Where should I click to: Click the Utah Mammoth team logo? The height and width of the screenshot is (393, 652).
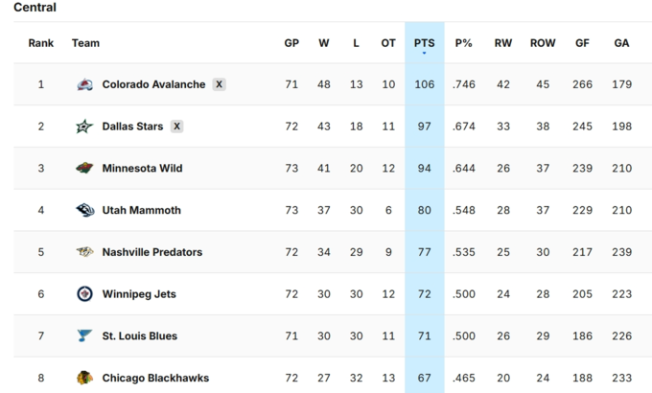[x=84, y=210]
